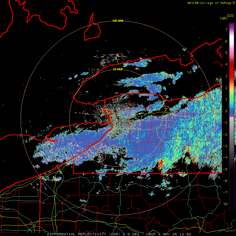Screen dimensions: 236x236
Task: Click the legend value 6
Action: coord(226,41)
